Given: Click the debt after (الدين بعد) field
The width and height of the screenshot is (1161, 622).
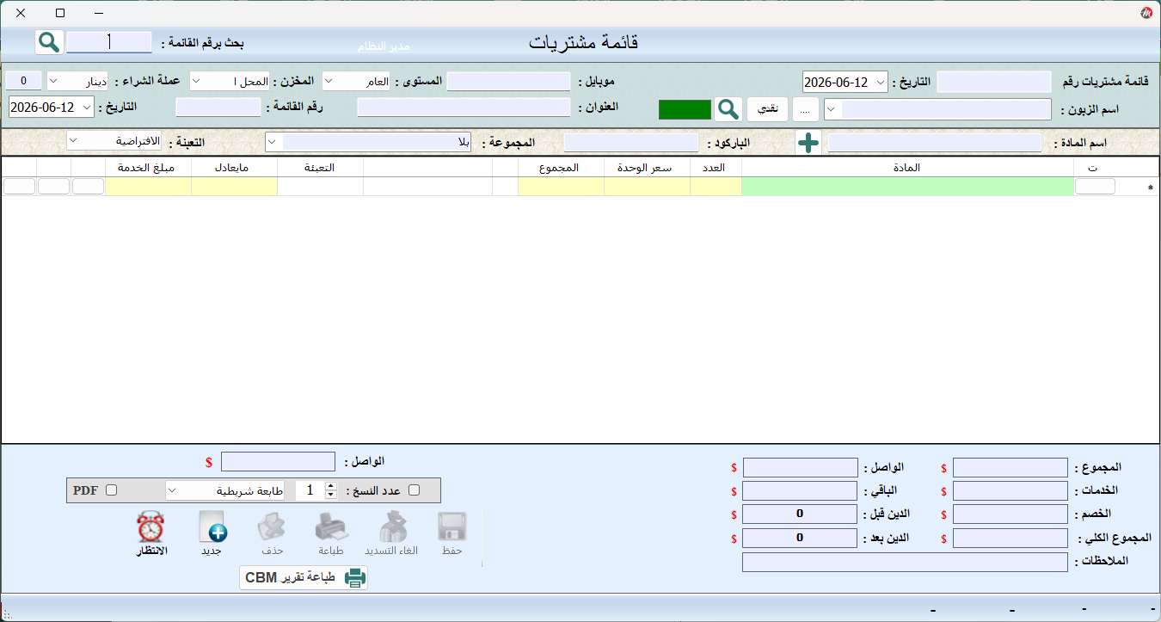Looking at the screenshot, I should 800,539.
